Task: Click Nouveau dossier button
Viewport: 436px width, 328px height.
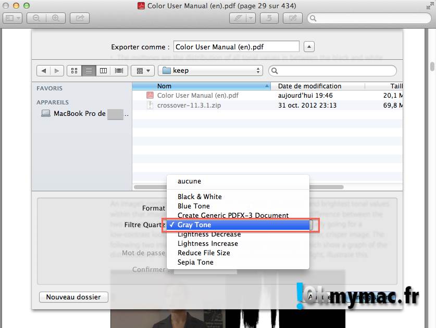Action: 73,297
